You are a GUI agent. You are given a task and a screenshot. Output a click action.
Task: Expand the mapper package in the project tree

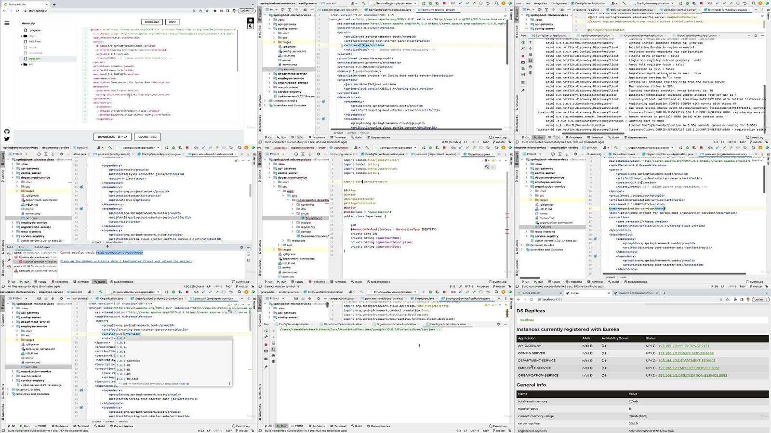tap(292, 223)
